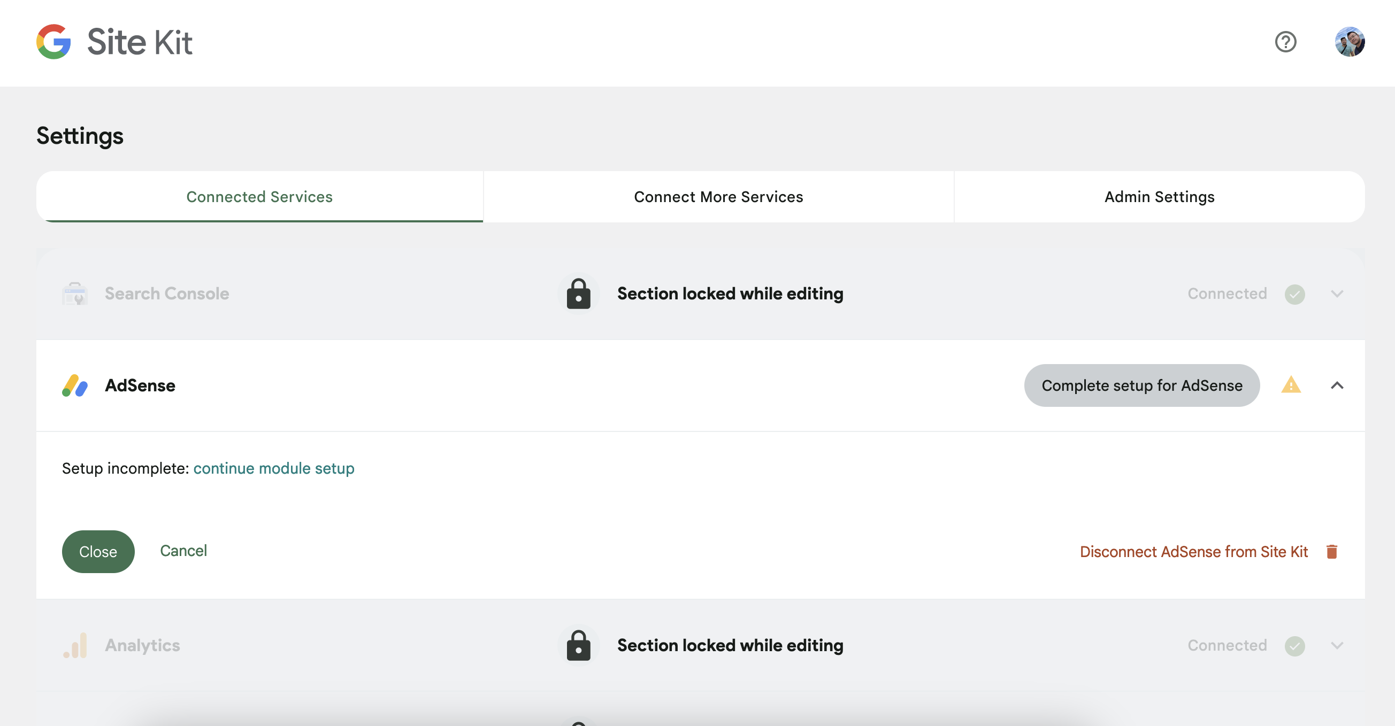
Task: Click the Search Console lock icon
Action: (578, 294)
